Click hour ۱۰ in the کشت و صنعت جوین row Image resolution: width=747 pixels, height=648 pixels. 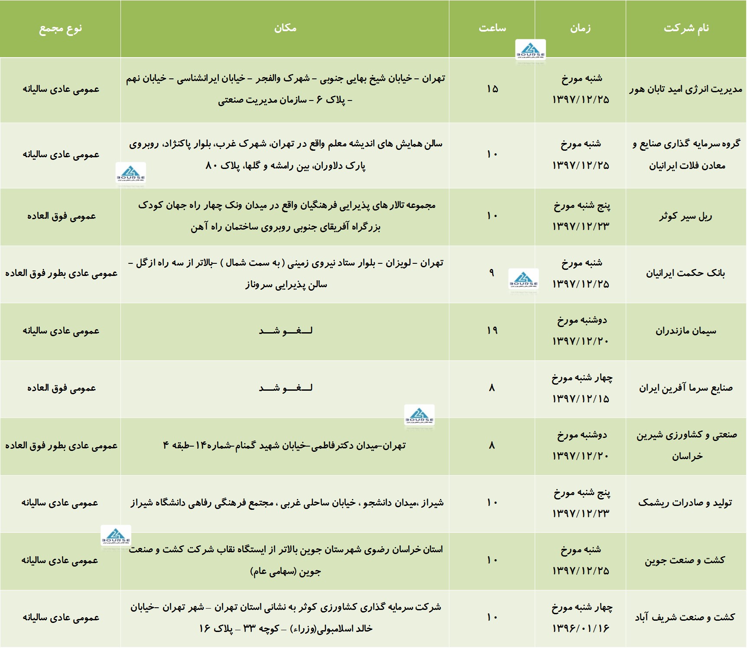click(x=492, y=561)
